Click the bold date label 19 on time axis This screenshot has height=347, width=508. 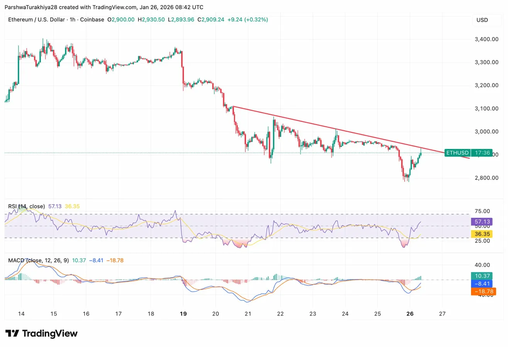click(183, 313)
